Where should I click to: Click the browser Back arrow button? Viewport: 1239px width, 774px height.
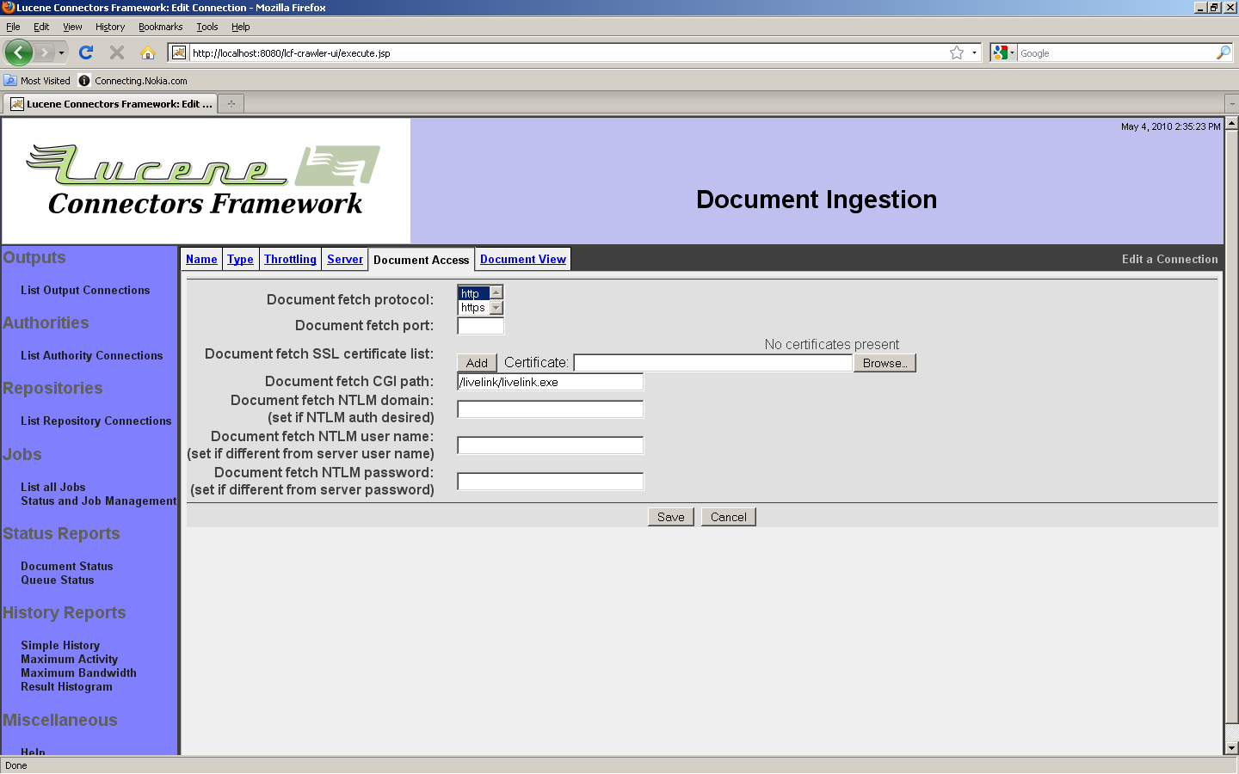[18, 52]
